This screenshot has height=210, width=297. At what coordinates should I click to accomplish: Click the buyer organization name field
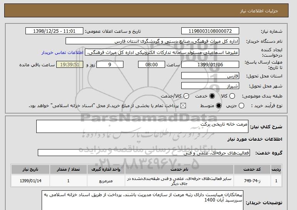pos(152,41)
